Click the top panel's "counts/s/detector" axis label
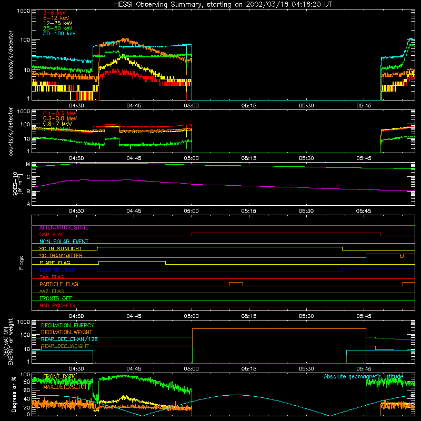 click(x=11, y=55)
